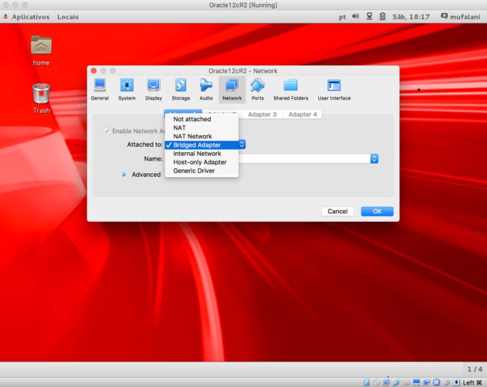The image size is (487, 387).
Task: Click the Cancel button
Action: [x=337, y=211]
